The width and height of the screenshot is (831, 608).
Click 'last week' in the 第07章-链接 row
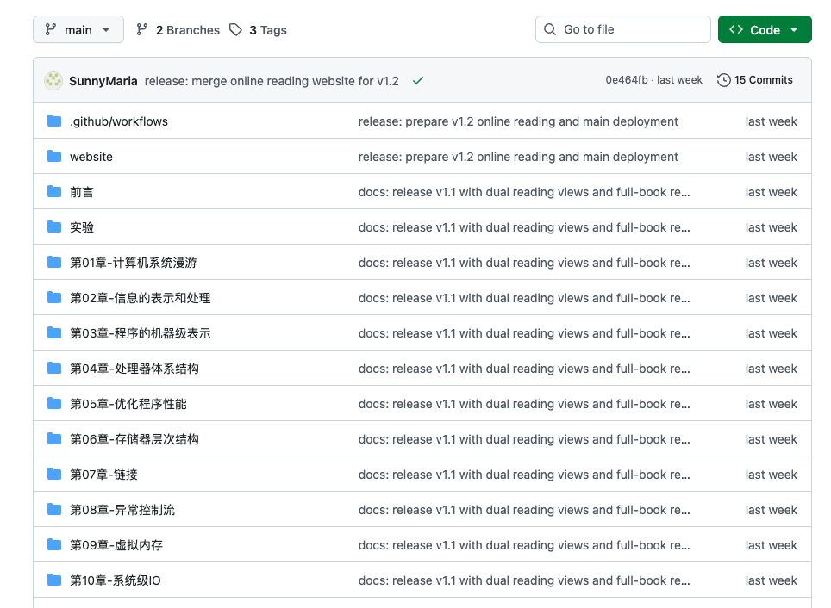tap(772, 475)
